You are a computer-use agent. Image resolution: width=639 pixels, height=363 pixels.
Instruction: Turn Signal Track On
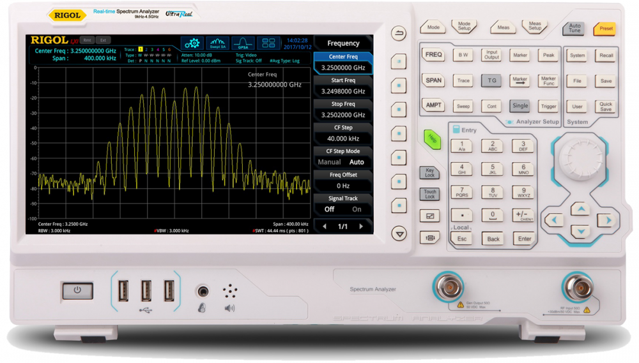357,209
